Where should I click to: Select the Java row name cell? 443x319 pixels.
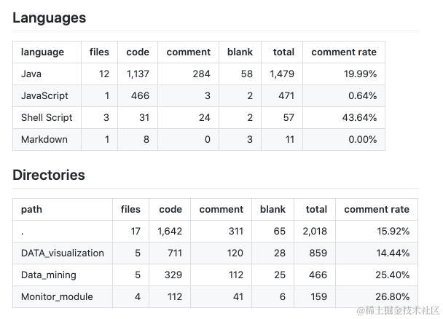pyautogui.click(x=31, y=74)
